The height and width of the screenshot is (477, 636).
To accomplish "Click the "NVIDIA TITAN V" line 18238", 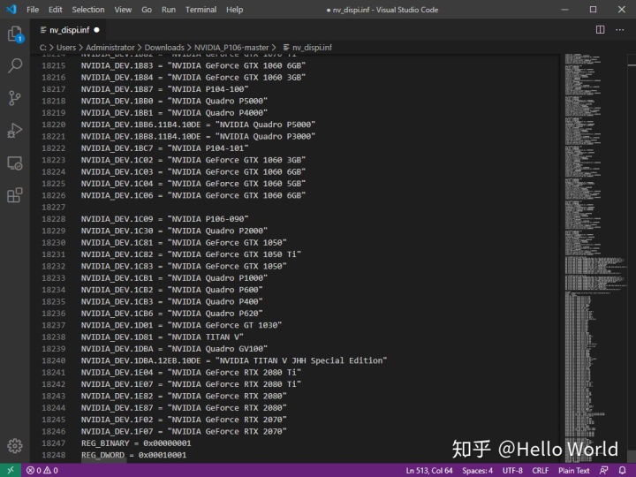I will tap(162, 337).
